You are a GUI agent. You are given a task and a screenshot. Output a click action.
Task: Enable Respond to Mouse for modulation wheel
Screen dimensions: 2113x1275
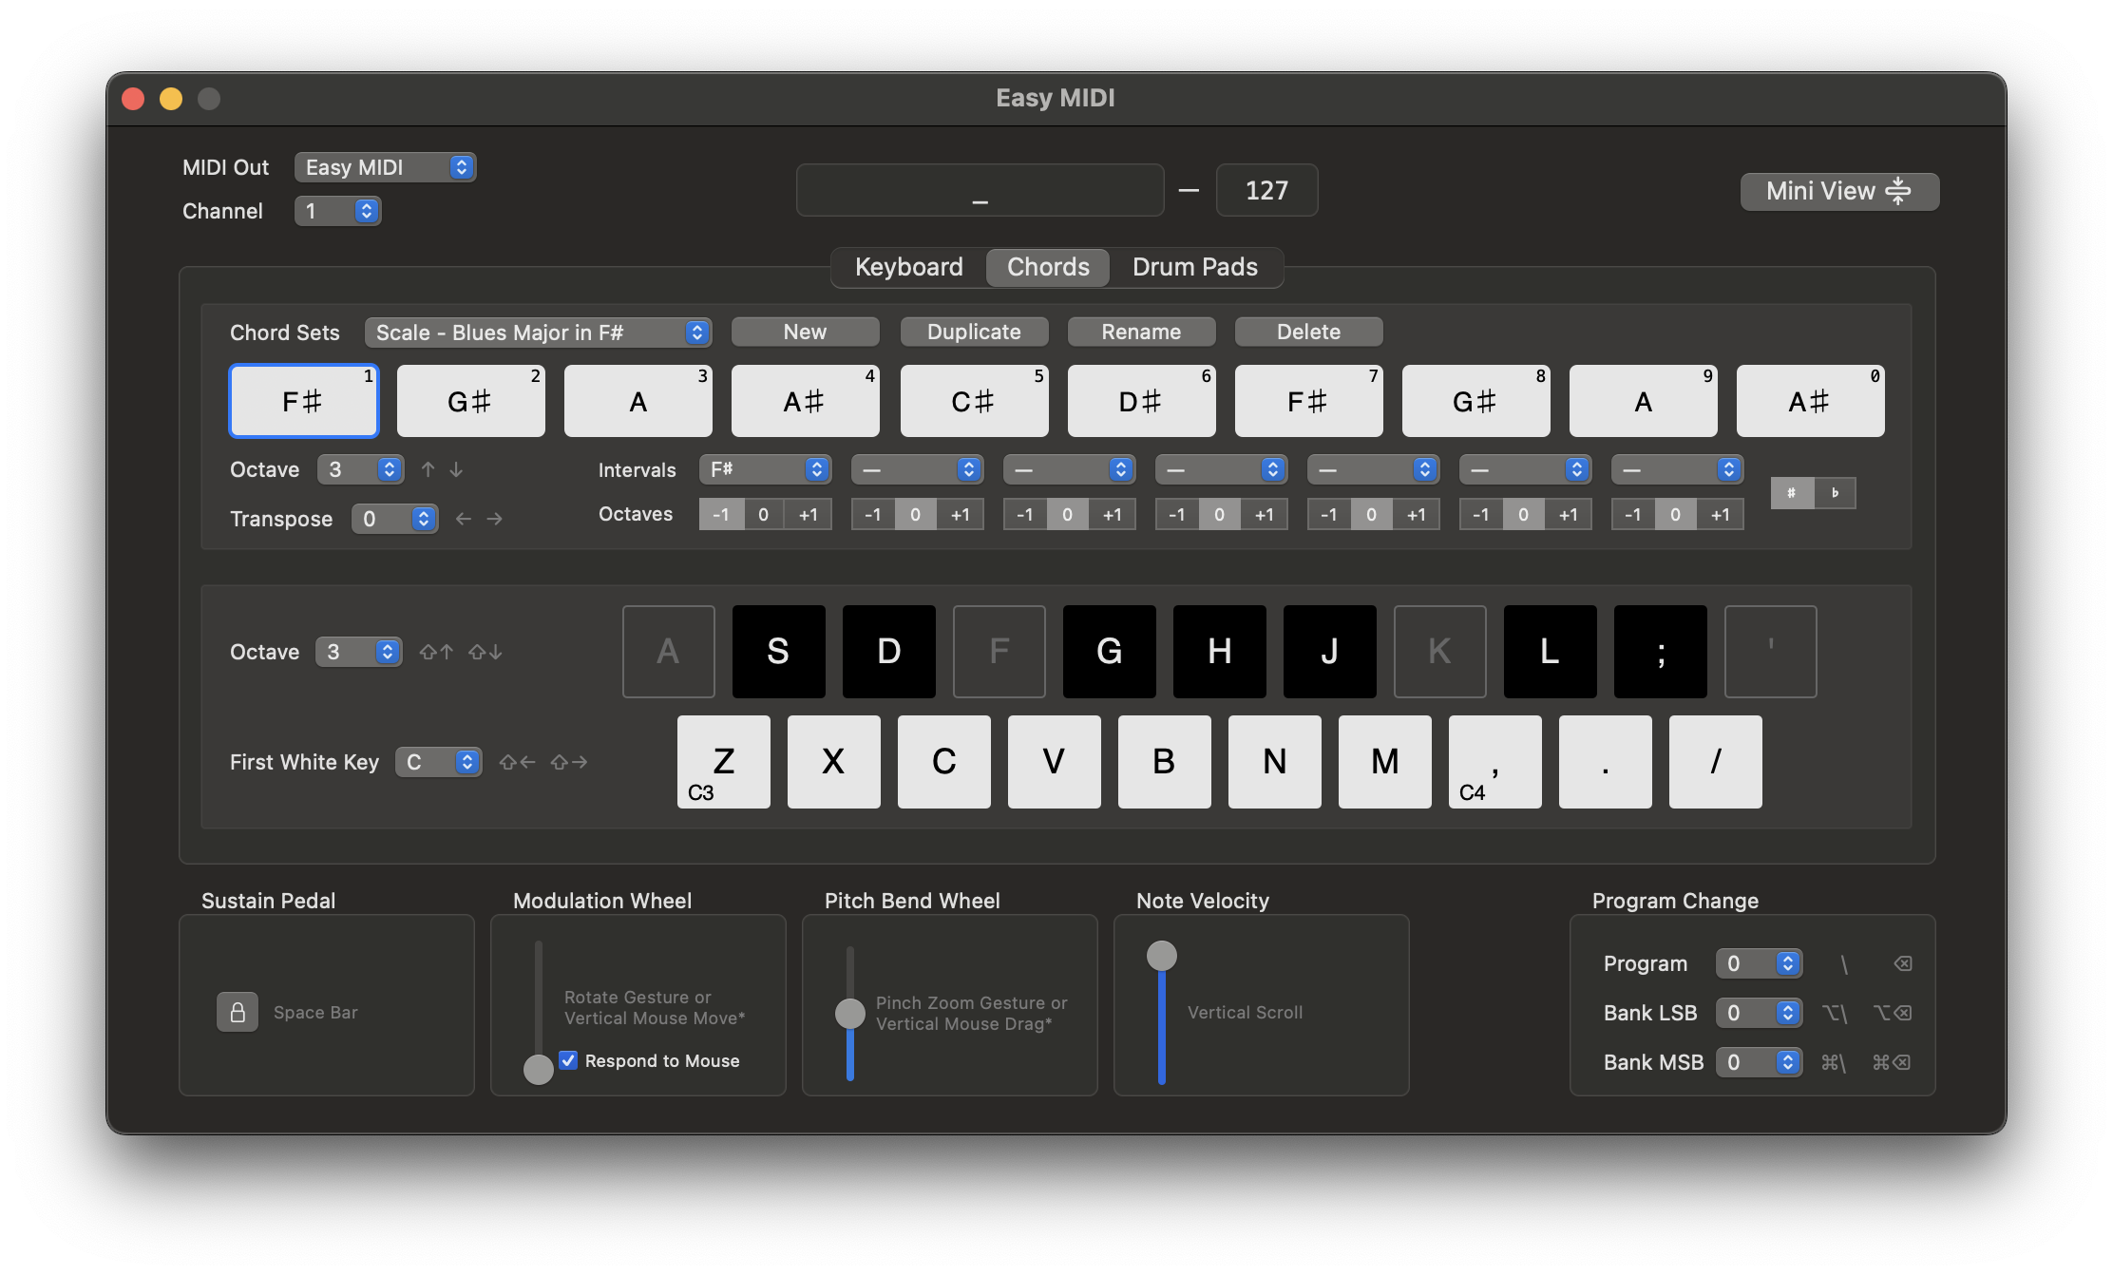click(568, 1060)
